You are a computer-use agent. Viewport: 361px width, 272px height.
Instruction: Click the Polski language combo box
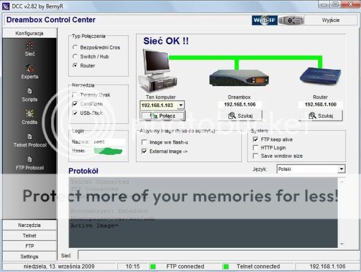click(311, 169)
